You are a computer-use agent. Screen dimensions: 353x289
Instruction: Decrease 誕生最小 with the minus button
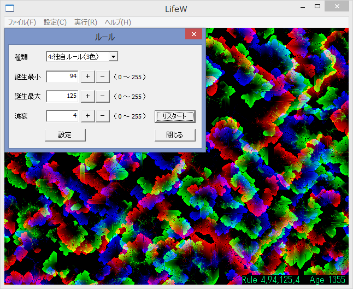coord(102,76)
